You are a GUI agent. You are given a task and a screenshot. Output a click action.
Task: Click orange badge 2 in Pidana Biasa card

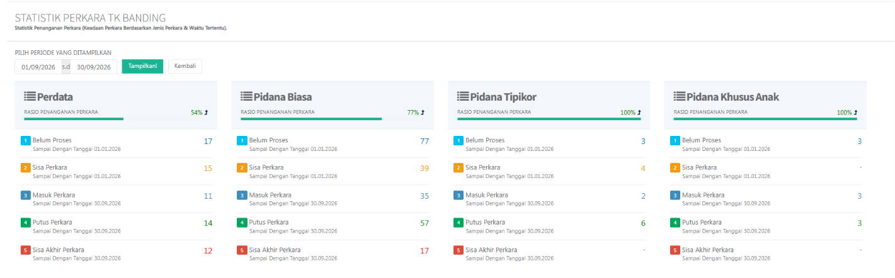coord(242,168)
